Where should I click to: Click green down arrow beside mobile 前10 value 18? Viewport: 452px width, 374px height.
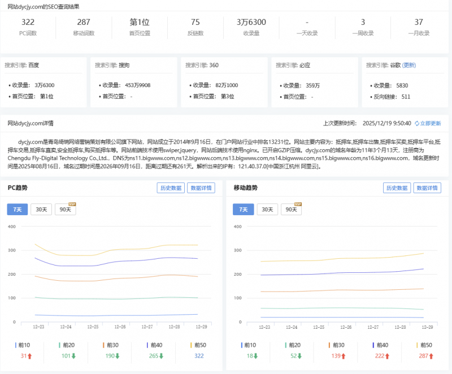point(256,356)
